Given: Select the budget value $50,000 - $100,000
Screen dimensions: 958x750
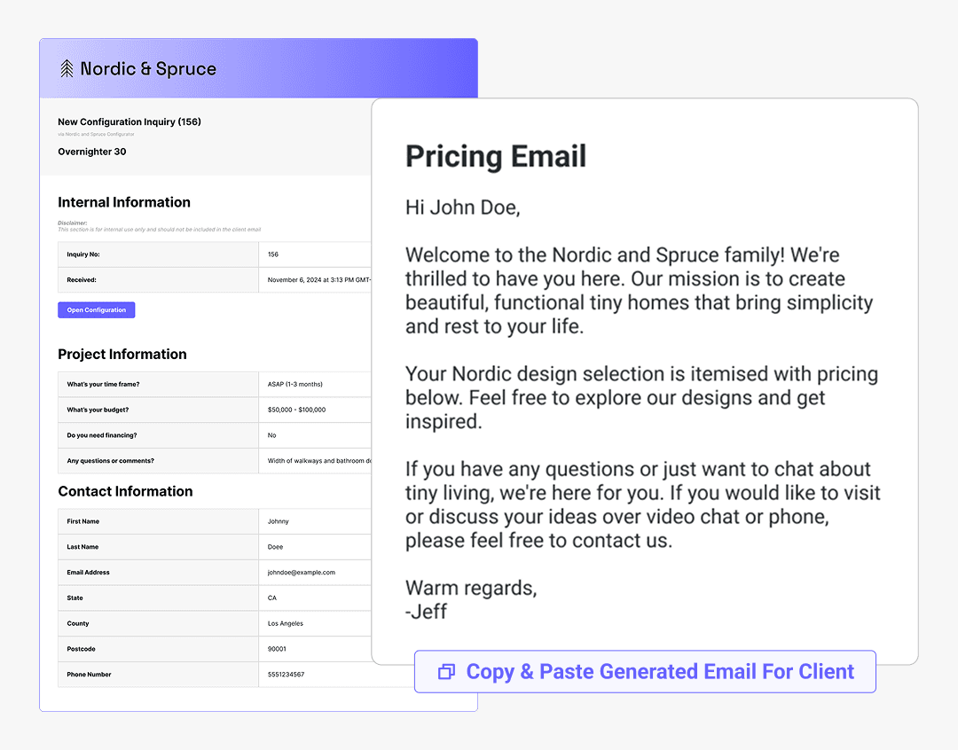Looking at the screenshot, I should tap(296, 410).
